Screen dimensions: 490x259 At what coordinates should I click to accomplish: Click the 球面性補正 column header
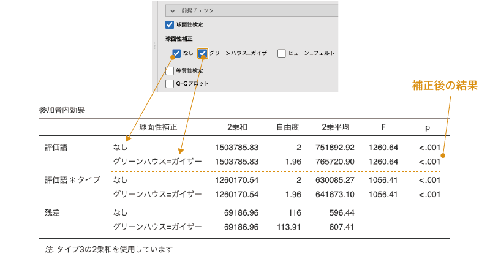click(158, 127)
